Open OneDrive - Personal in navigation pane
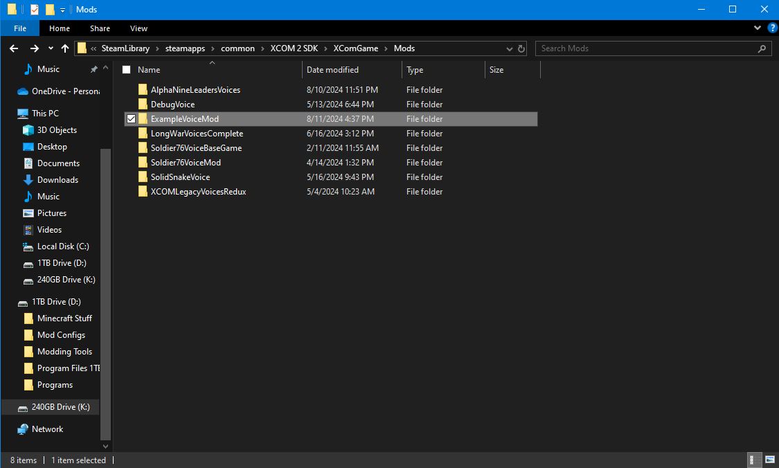The height and width of the screenshot is (468, 779). [x=59, y=91]
